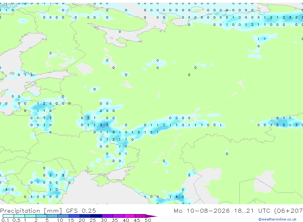Click the 20–25 mm dark blue swatch
Screen dimensions: 303x222
pos(85,216)
